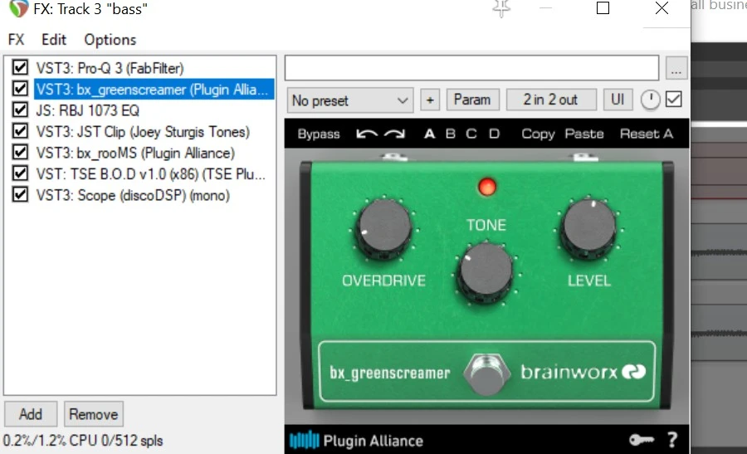Toggle the FX bypass checkbox beside the mix knob

coord(674,100)
